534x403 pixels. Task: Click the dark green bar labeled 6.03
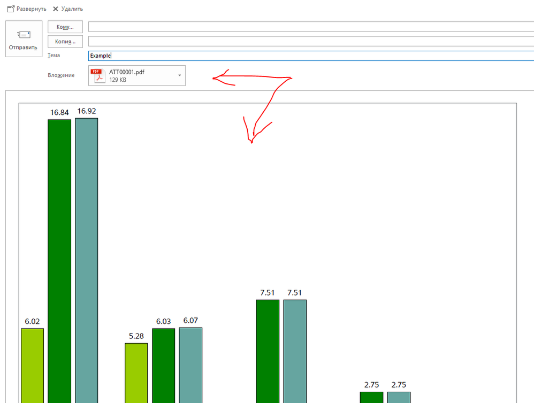(x=164, y=366)
